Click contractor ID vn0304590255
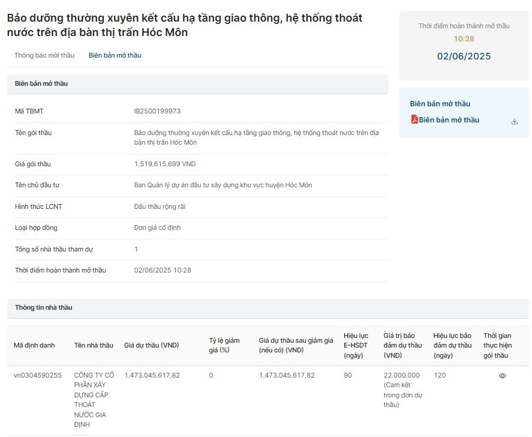The height and width of the screenshot is (437, 532). pyautogui.click(x=38, y=375)
